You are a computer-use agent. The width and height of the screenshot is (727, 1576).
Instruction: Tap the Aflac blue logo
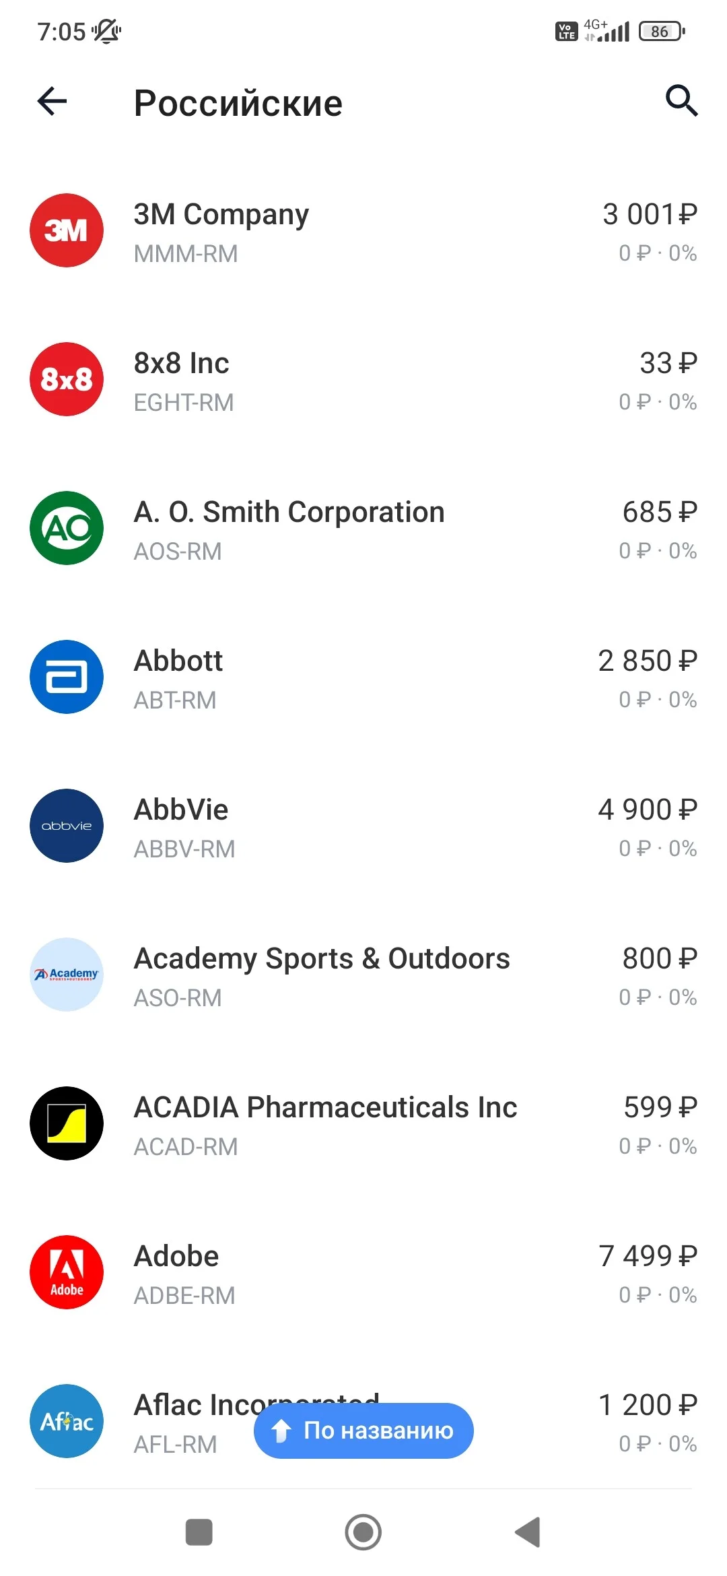(67, 1421)
